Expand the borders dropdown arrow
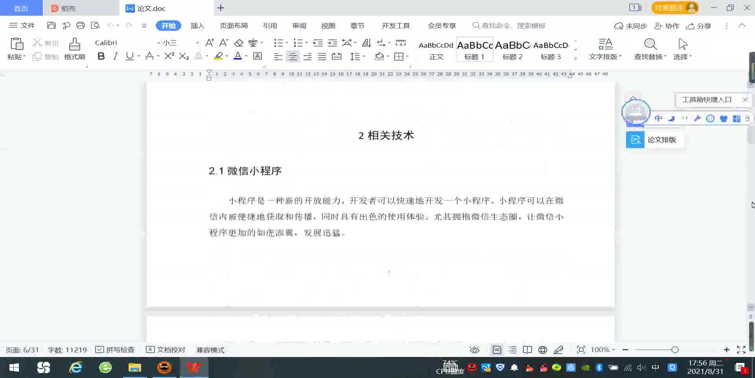The height and width of the screenshot is (378, 755). pos(407,56)
